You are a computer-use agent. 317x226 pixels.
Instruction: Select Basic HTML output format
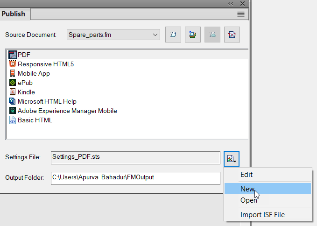point(35,120)
